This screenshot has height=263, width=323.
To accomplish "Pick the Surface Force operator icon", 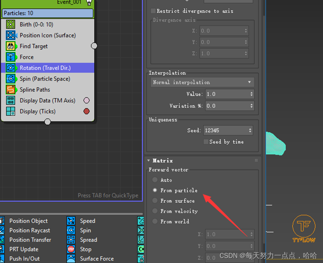I will tap(71, 259).
